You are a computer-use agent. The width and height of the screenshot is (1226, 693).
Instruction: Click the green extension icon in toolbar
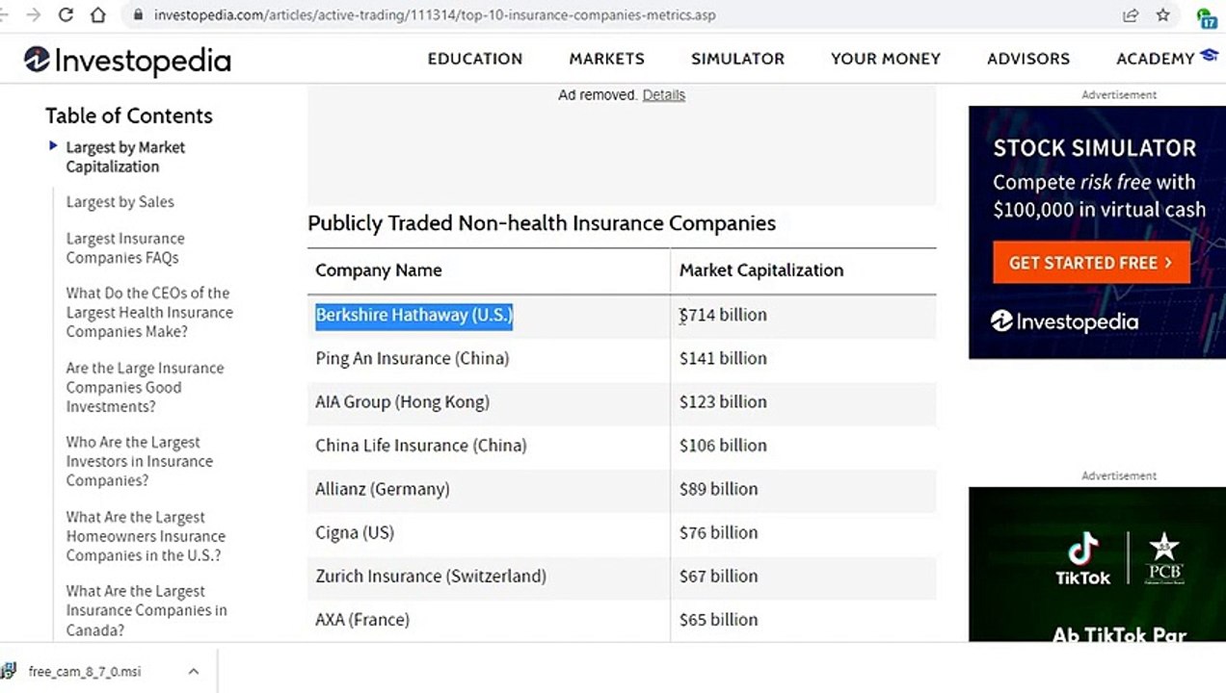[1206, 16]
